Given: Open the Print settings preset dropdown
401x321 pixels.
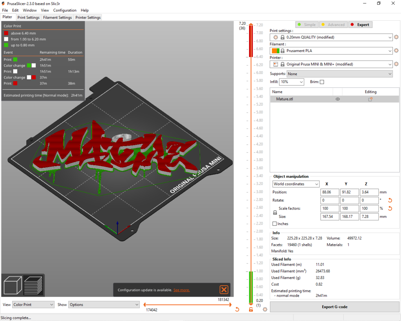Looking at the screenshot, I should click(x=331, y=37).
